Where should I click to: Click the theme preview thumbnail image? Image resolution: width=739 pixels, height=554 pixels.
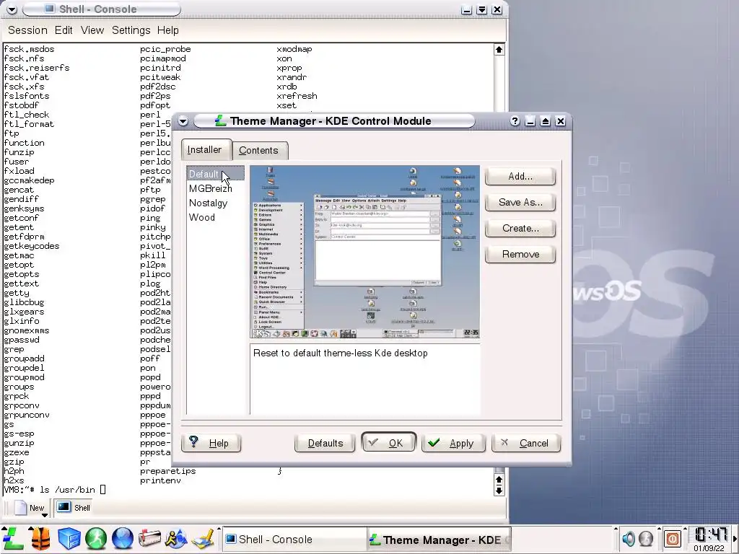[x=364, y=252]
